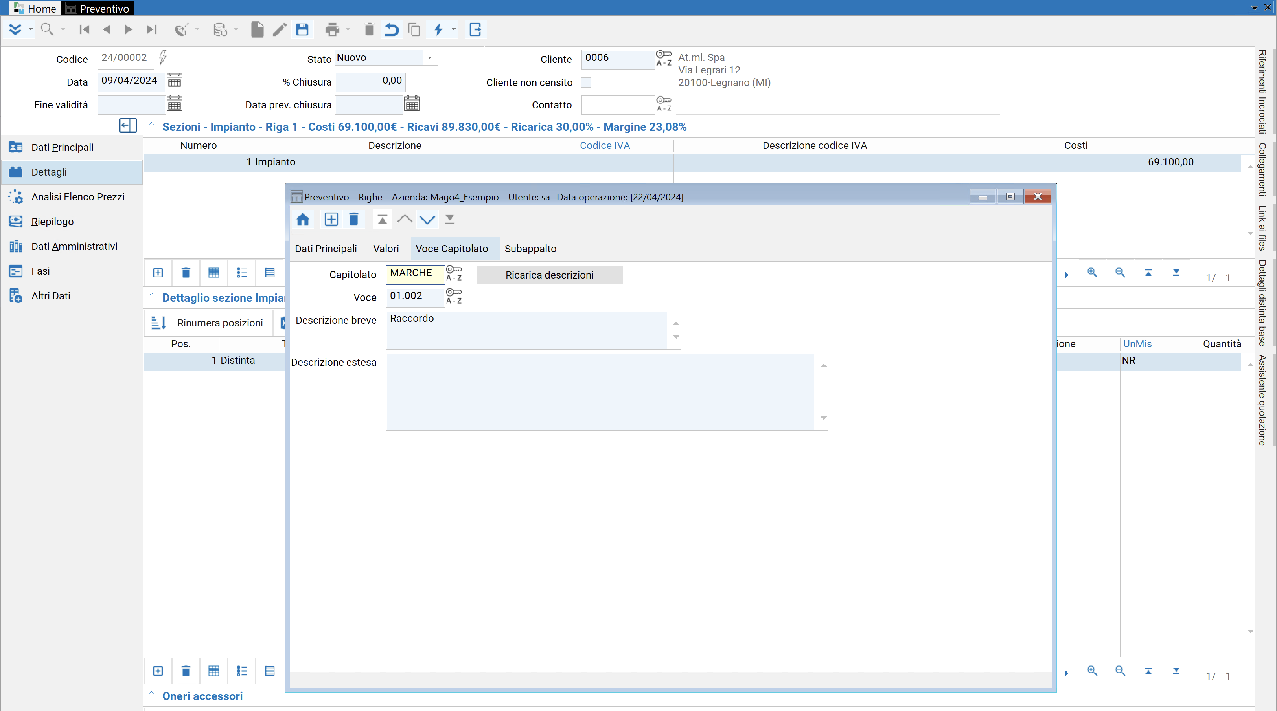Open Contatto lookup key icon
This screenshot has height=711, width=1277.
664,103
